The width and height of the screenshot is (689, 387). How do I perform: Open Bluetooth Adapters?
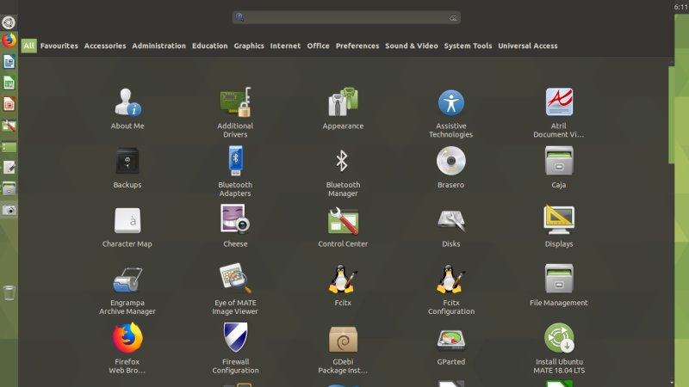tap(235, 171)
